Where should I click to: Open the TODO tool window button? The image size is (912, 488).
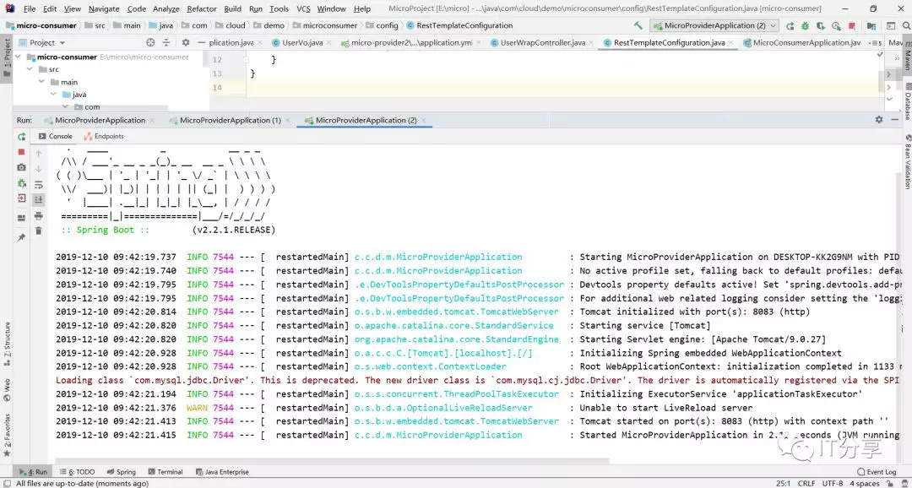click(77, 472)
